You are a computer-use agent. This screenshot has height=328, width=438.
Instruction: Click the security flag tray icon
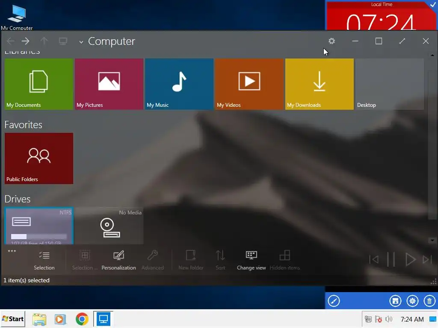click(x=379, y=319)
